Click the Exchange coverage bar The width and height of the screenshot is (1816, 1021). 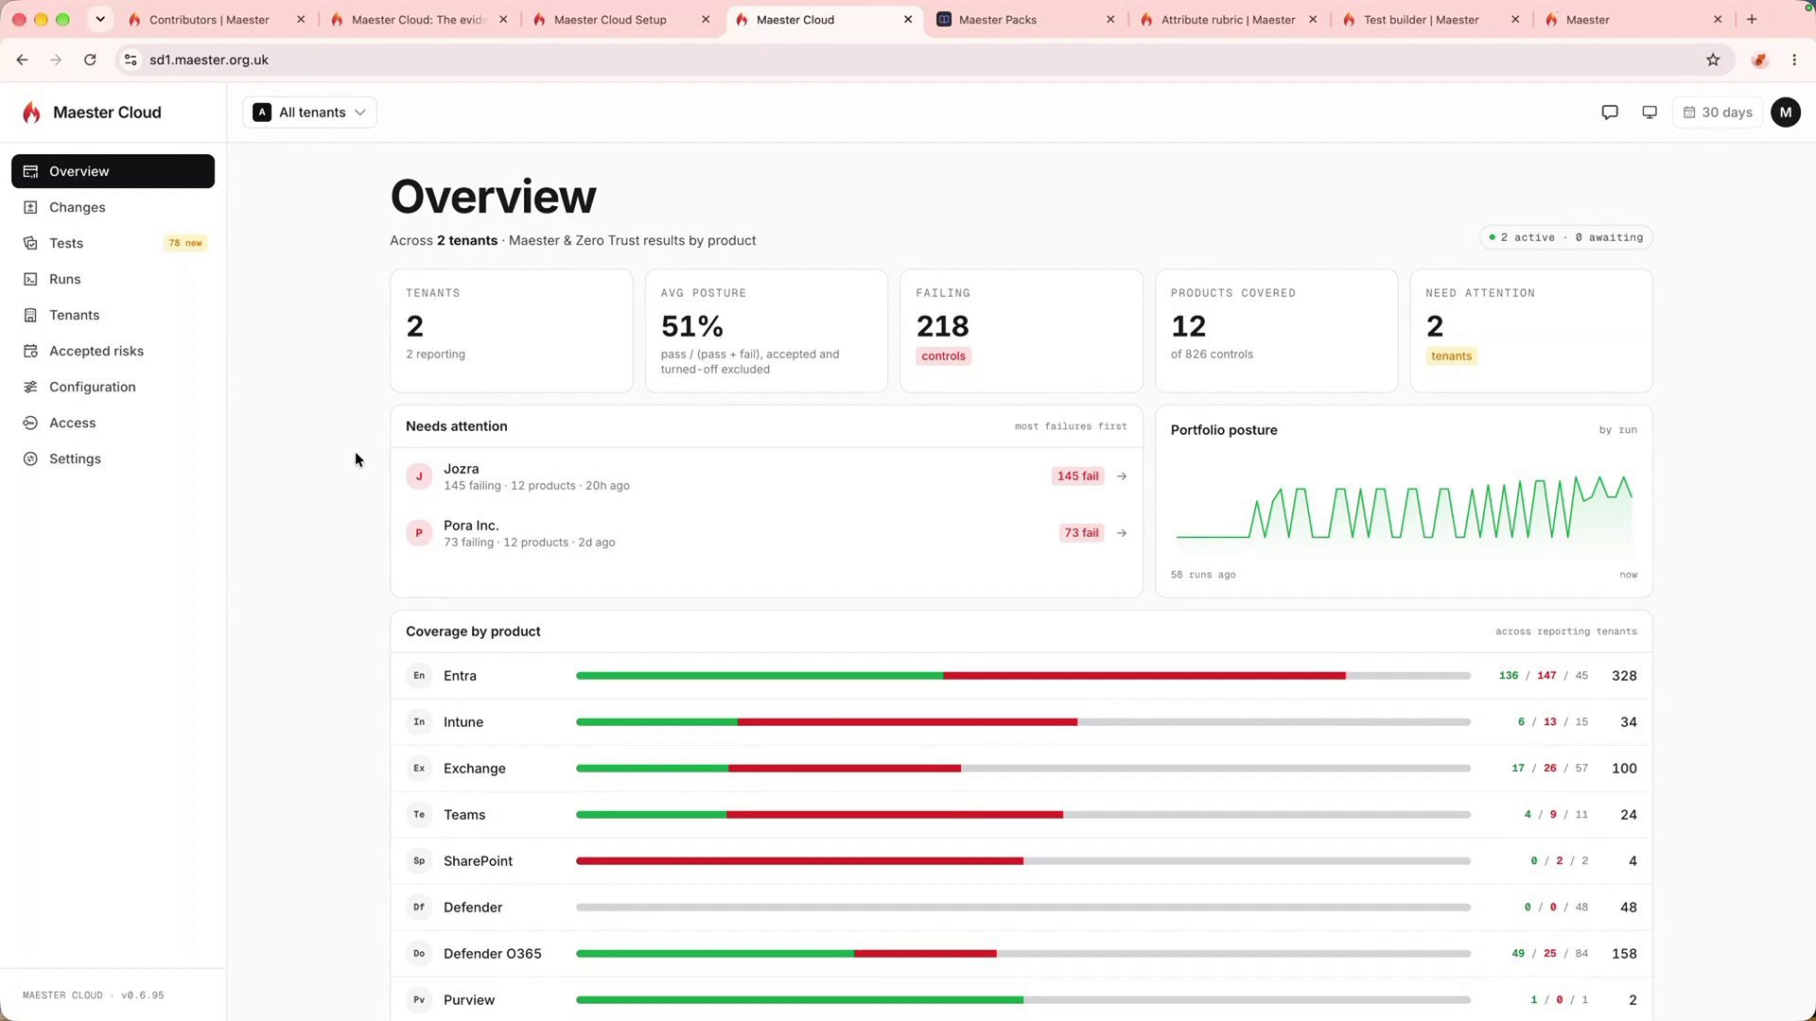tap(1023, 769)
